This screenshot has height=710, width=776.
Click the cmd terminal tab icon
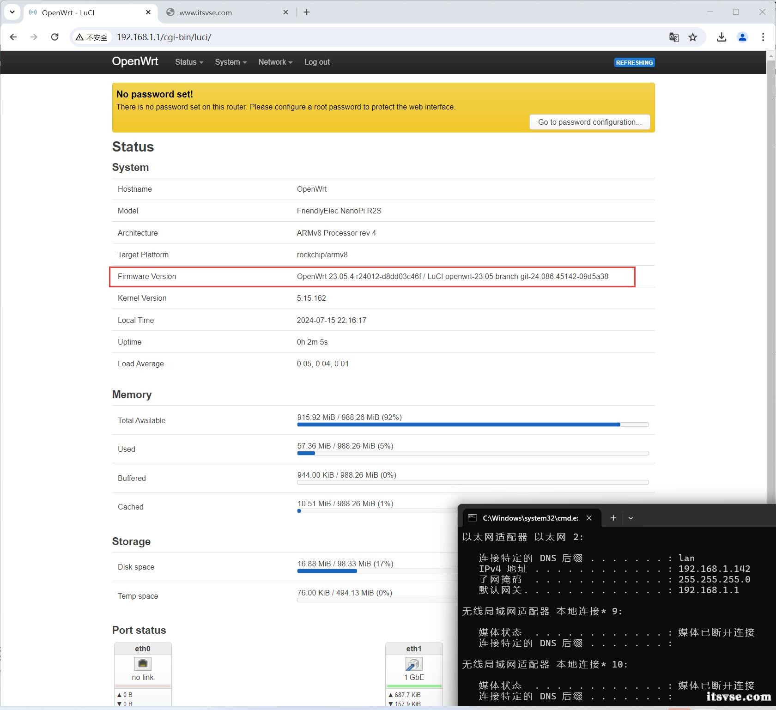(472, 518)
